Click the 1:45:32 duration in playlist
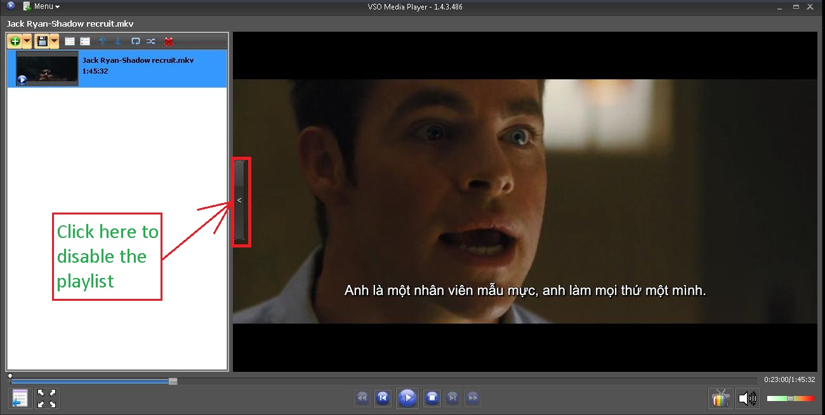825x415 pixels. (x=95, y=71)
